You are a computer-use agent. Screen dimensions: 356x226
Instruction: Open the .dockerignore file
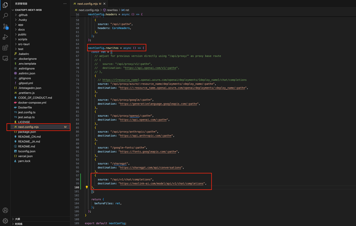(x=27, y=59)
